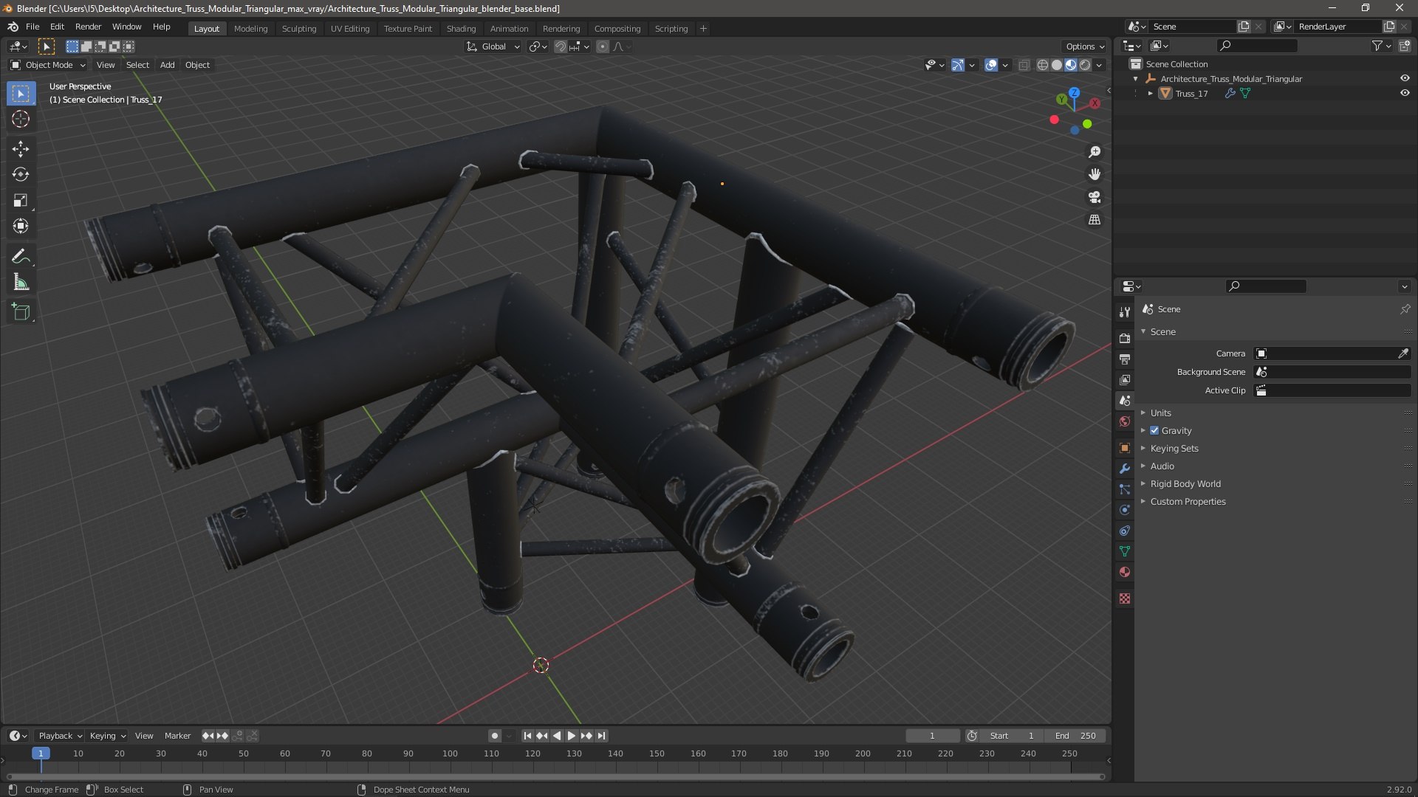Viewport: 1418px width, 797px height.
Task: Expand the Truss_17 tree item
Action: (1151, 94)
